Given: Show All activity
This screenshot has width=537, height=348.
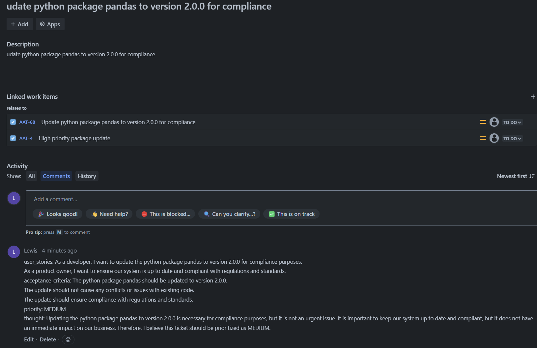Looking at the screenshot, I should 32,176.
